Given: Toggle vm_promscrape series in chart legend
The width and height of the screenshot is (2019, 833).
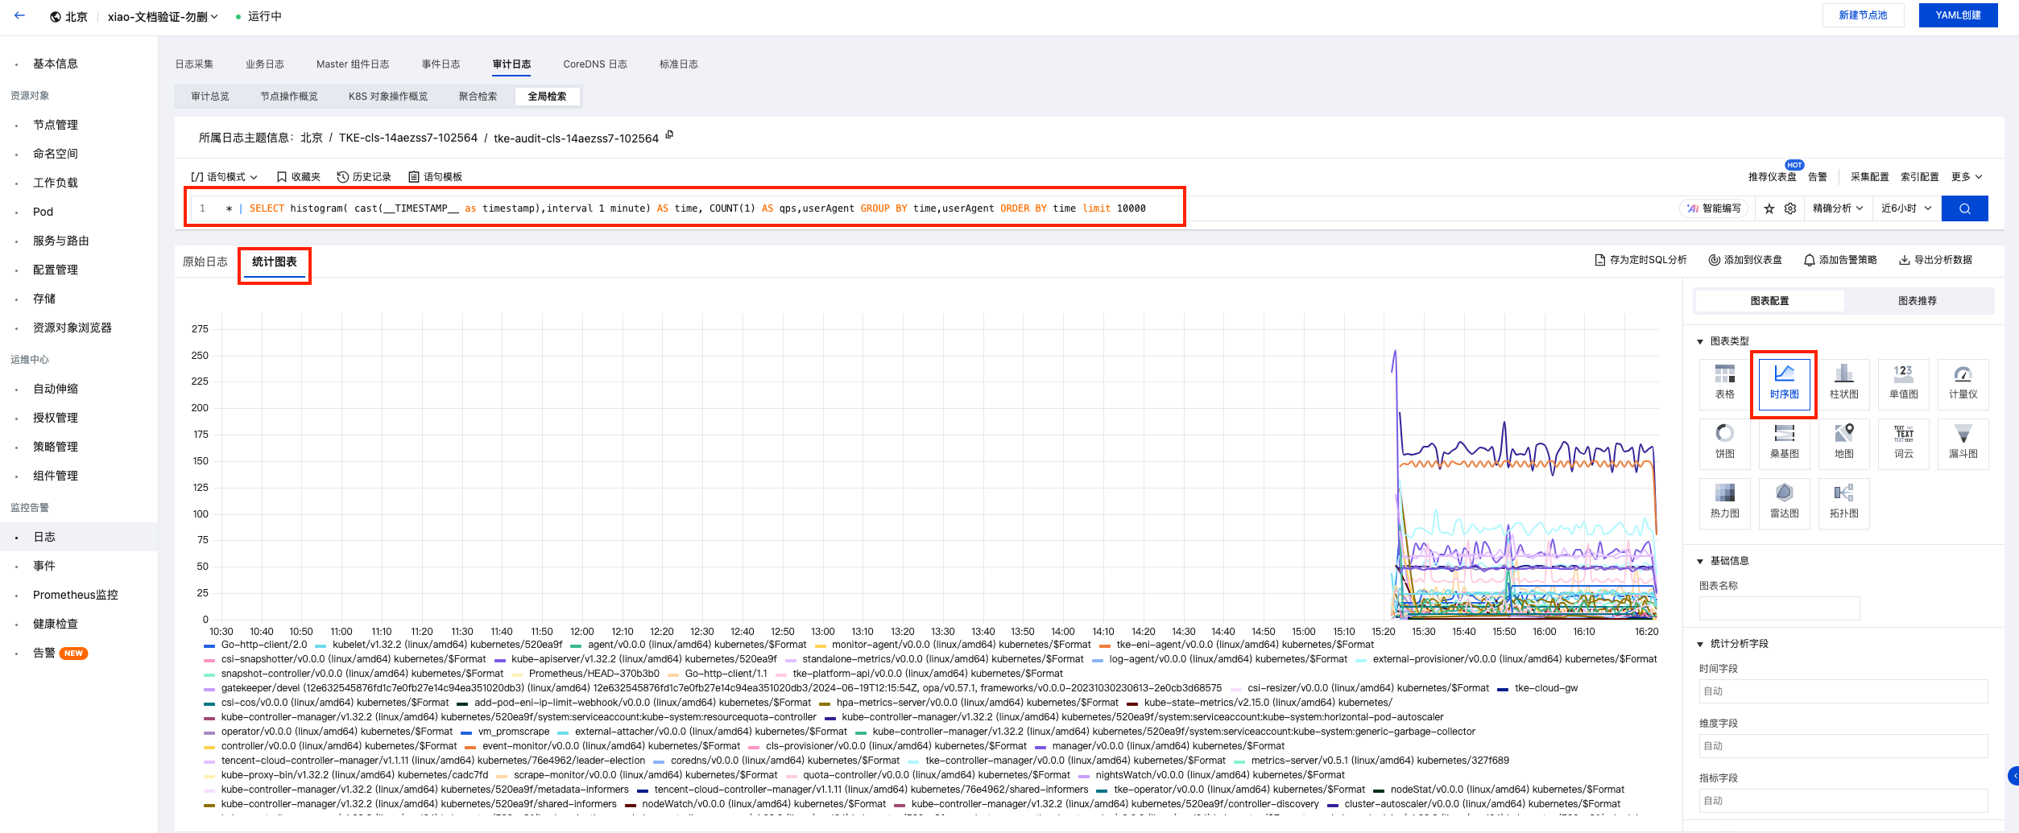Looking at the screenshot, I should (513, 732).
